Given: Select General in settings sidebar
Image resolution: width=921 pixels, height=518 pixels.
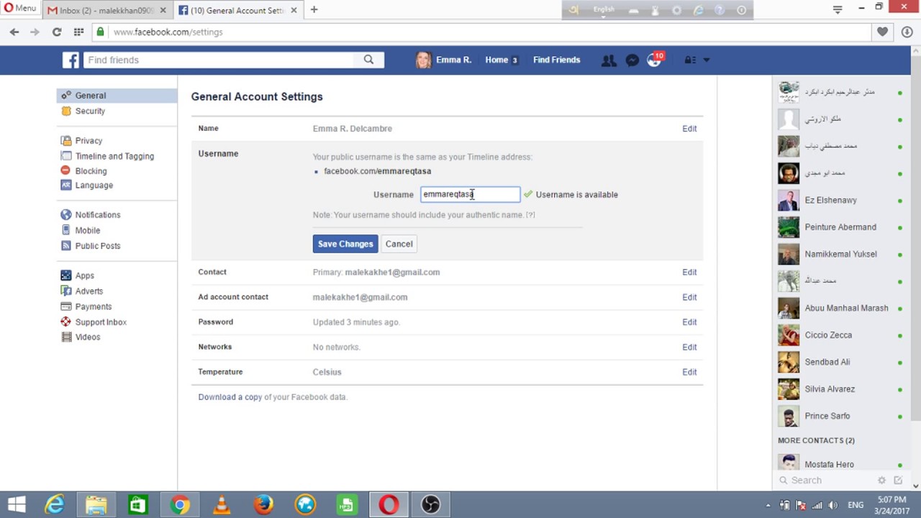Looking at the screenshot, I should point(117,96).
